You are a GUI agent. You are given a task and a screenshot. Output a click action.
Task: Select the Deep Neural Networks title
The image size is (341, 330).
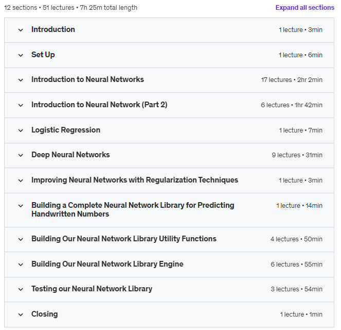point(70,155)
